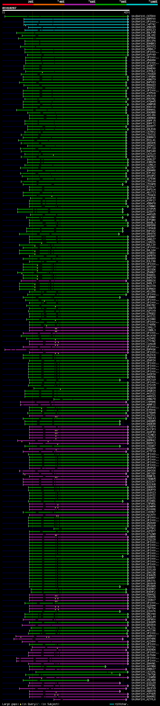Click the white query sequence bar
The image size is (160, 706).
coord(66,10)
